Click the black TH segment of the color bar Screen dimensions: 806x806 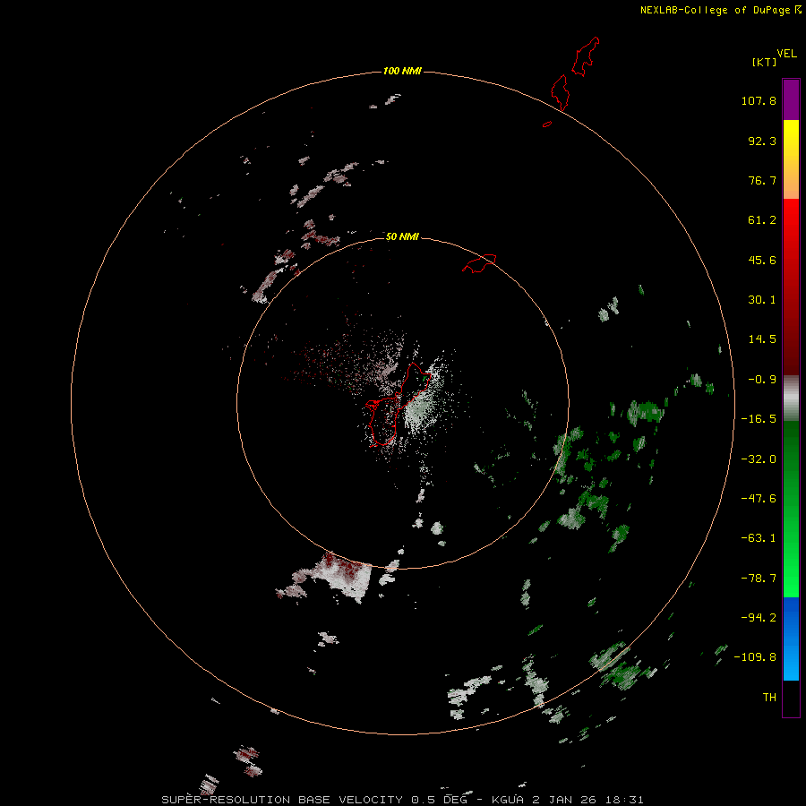(x=791, y=698)
